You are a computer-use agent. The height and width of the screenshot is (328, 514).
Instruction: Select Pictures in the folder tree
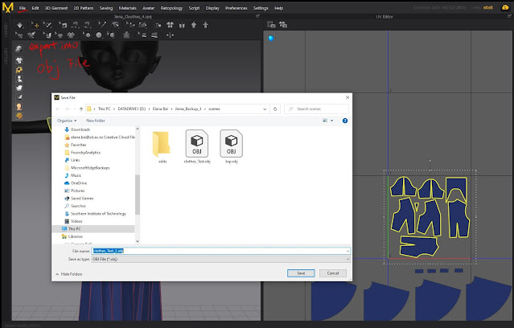(x=78, y=191)
